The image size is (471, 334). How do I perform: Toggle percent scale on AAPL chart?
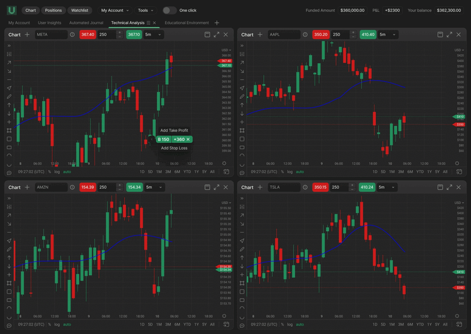(x=282, y=172)
